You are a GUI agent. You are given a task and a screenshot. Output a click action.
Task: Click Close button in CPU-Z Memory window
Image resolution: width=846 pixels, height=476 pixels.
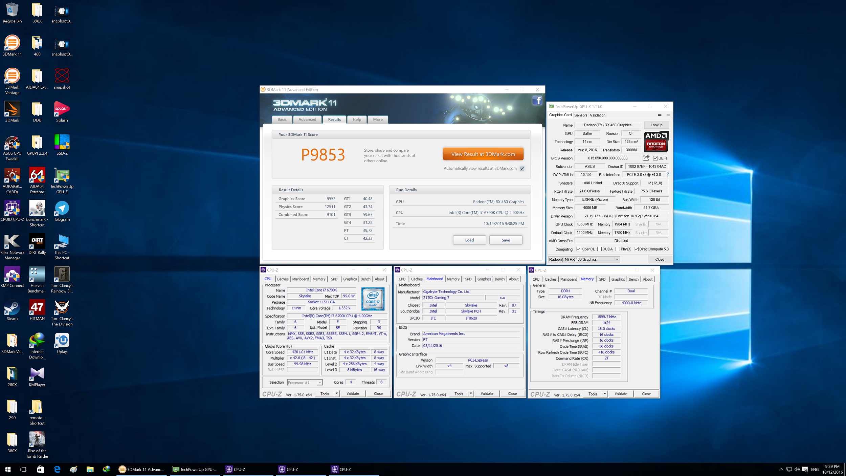(x=646, y=394)
